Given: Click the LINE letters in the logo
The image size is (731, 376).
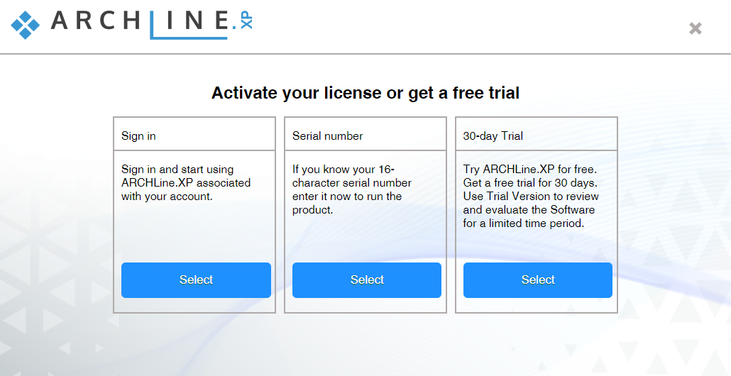Looking at the screenshot, I should (192, 21).
